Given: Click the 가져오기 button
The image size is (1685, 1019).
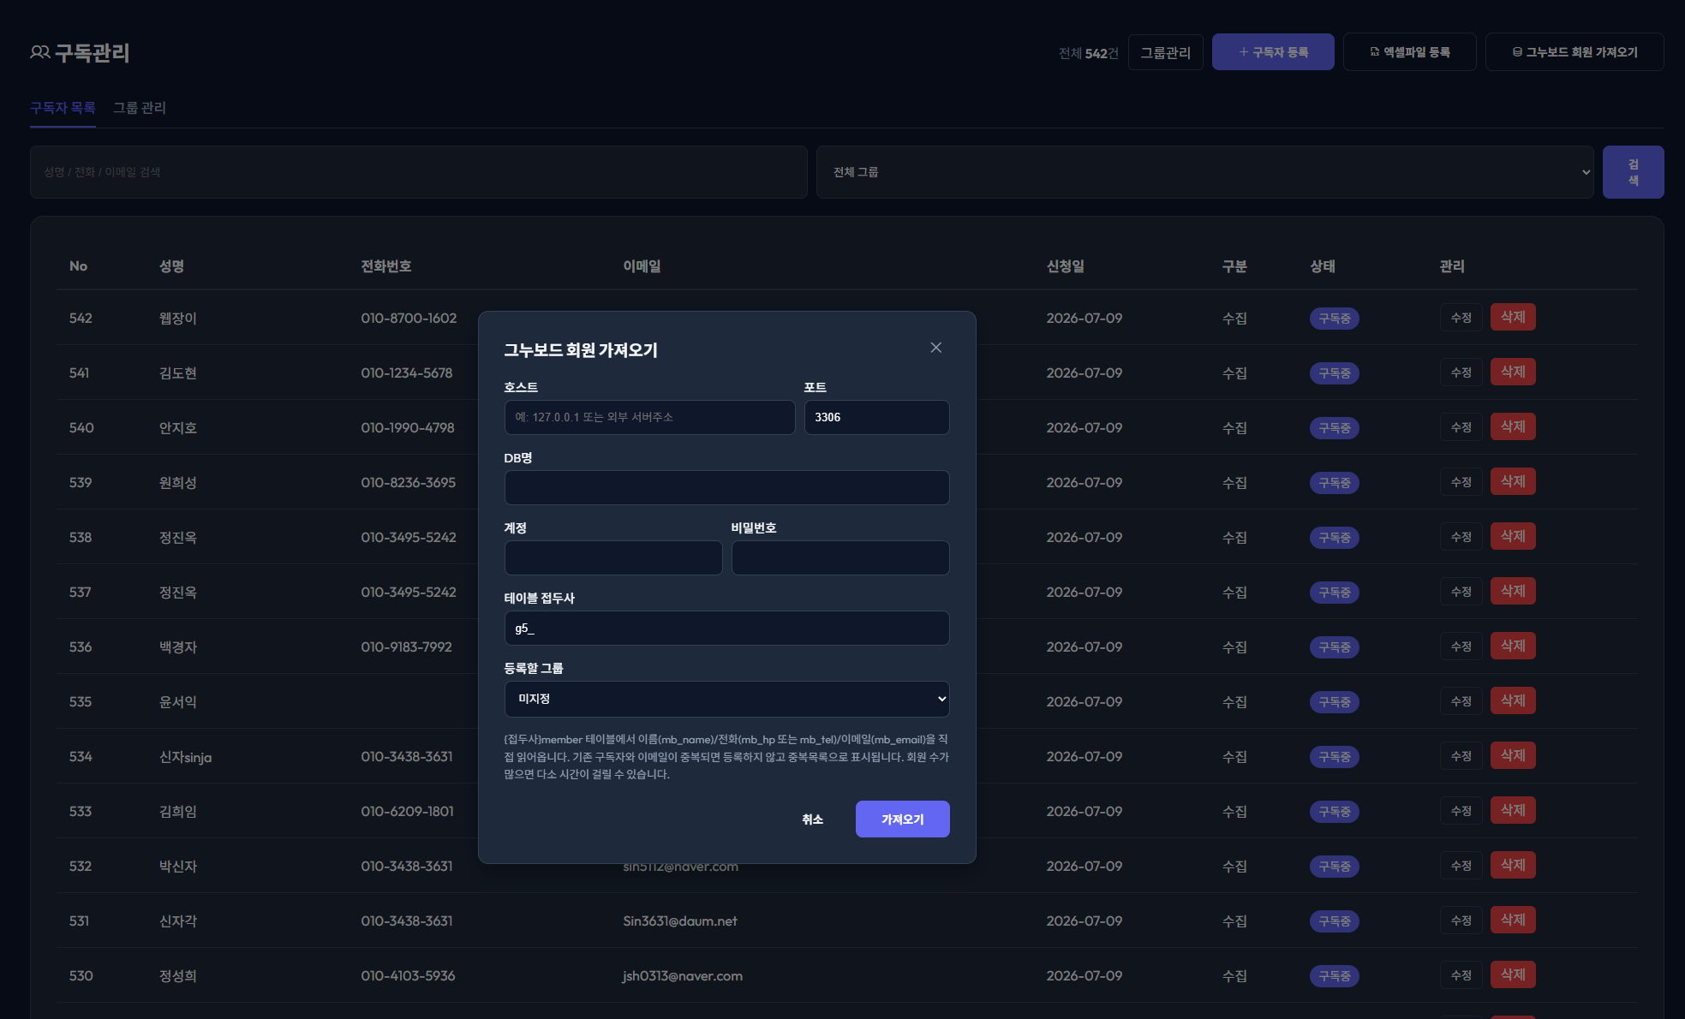Looking at the screenshot, I should click(x=902, y=819).
